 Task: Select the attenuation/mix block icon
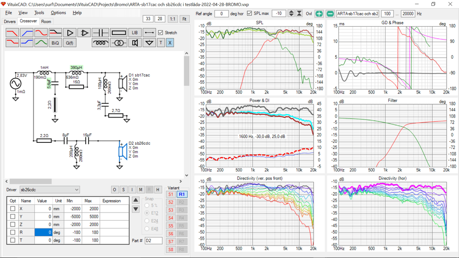coord(55,32)
